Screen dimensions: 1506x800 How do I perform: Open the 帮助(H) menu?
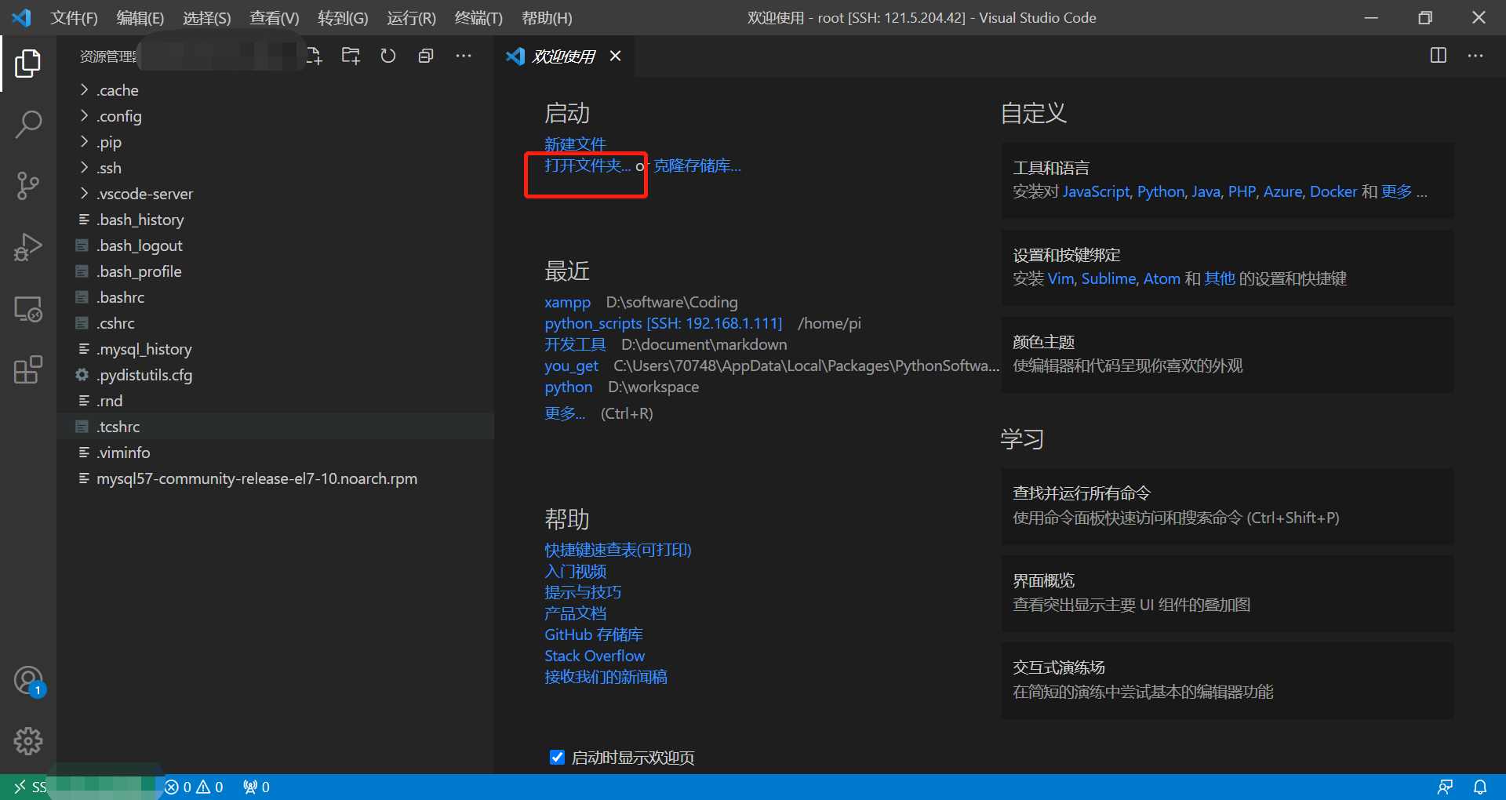(547, 17)
